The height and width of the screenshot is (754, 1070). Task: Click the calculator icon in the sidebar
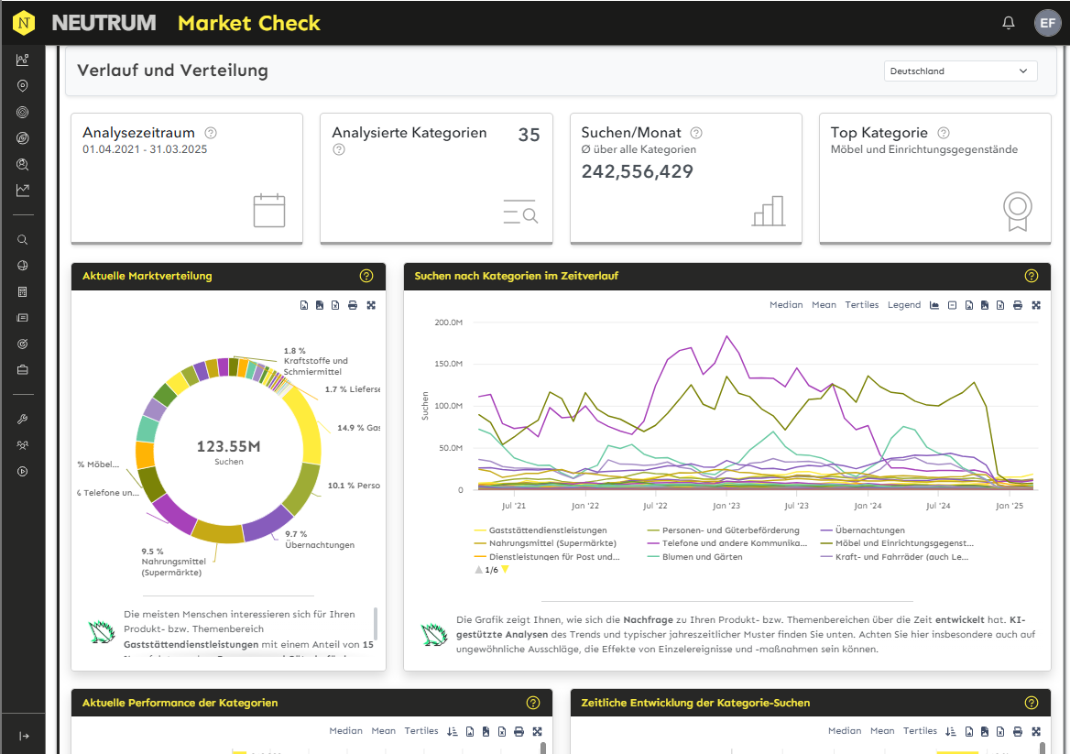(23, 292)
